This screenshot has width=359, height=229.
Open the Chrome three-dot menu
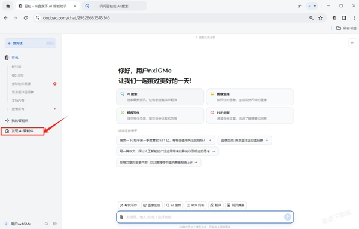pyautogui.click(x=354, y=18)
